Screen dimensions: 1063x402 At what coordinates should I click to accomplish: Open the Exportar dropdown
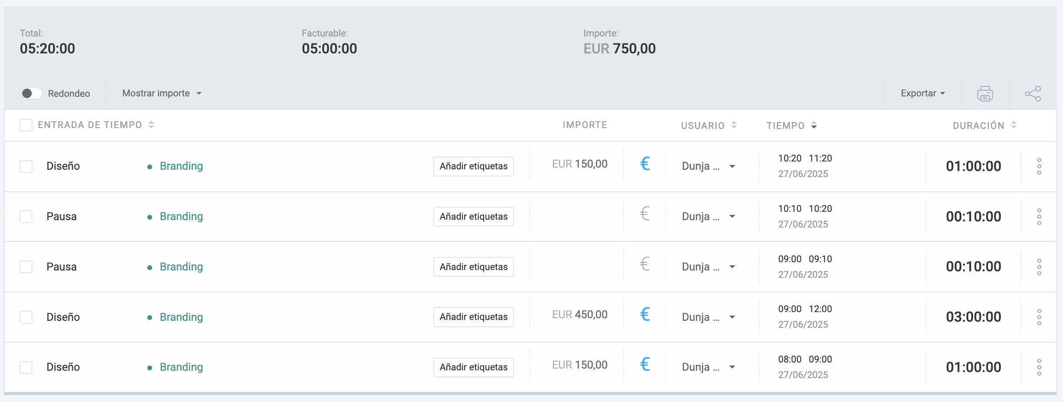tap(923, 93)
